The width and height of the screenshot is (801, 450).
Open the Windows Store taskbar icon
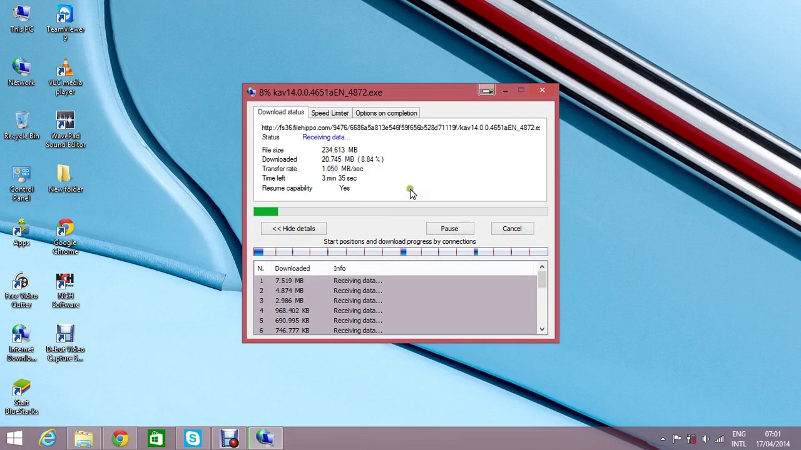[156, 438]
